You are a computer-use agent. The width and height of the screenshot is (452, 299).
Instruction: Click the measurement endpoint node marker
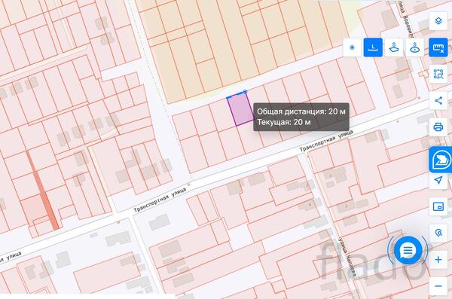(x=246, y=92)
